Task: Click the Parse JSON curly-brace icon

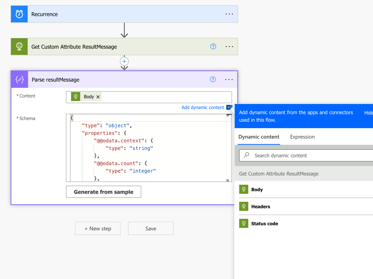Action: [x=19, y=79]
